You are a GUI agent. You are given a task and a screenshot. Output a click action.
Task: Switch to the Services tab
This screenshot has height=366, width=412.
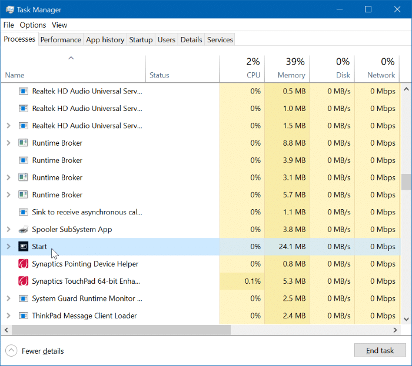coord(220,40)
